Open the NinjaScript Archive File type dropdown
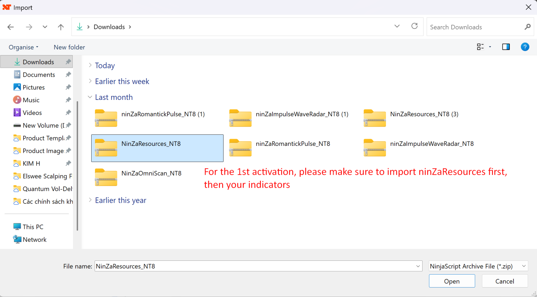This screenshot has width=537, height=297. (x=478, y=266)
